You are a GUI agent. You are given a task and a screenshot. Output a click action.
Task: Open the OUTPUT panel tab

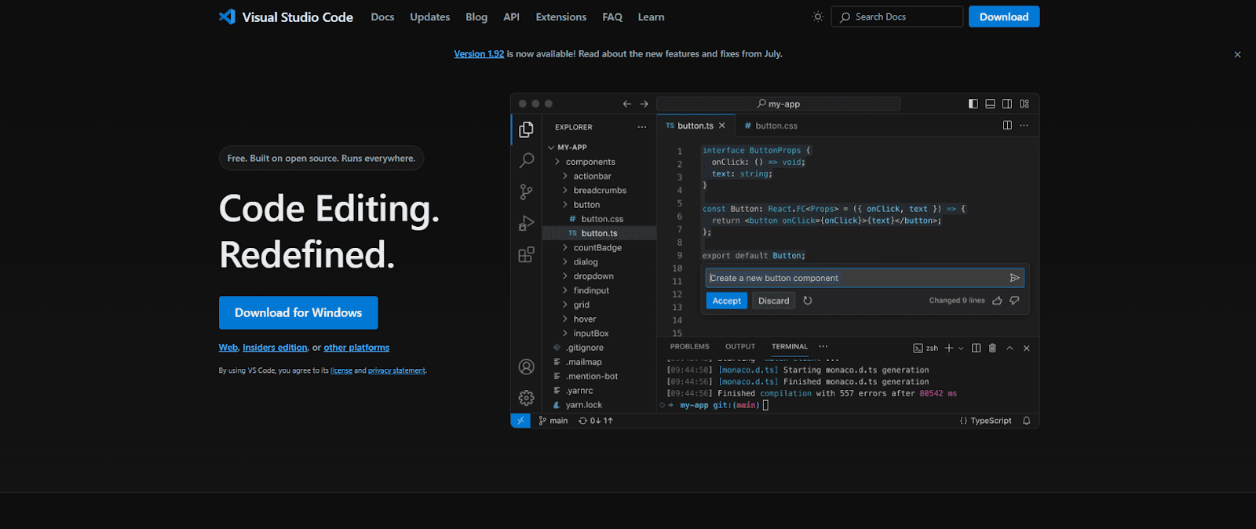740,346
